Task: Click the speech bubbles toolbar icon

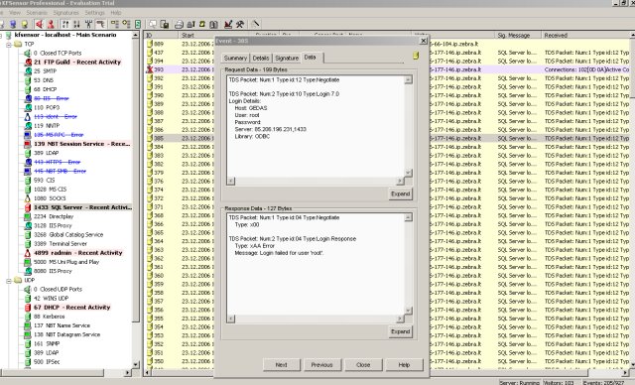Action: point(153,24)
